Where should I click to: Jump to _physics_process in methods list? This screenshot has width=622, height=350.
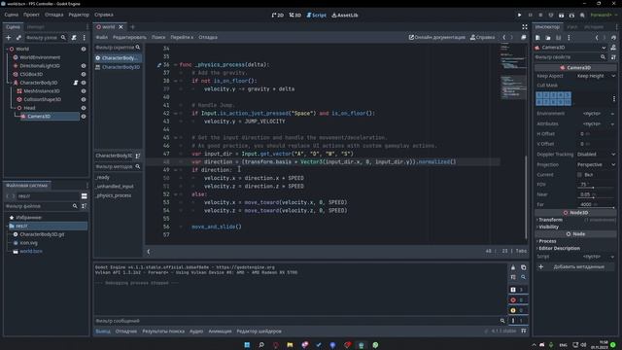[x=114, y=195]
